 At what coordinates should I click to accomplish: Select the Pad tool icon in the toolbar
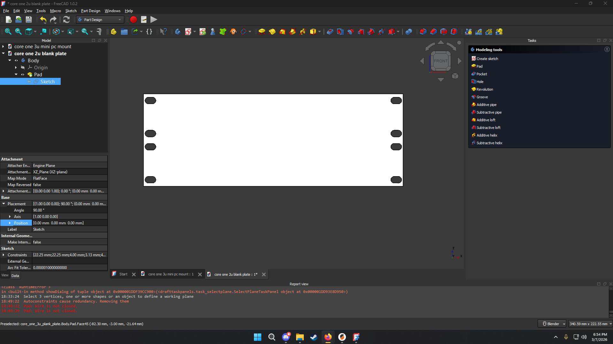click(x=262, y=32)
